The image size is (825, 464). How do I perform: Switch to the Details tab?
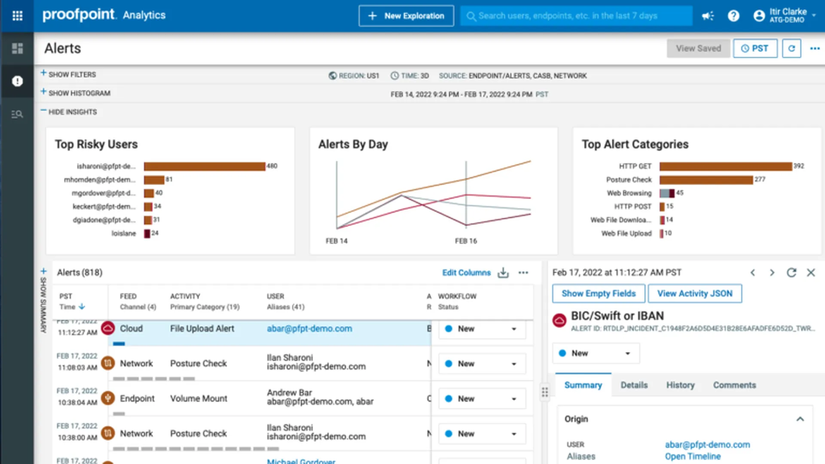[634, 385]
